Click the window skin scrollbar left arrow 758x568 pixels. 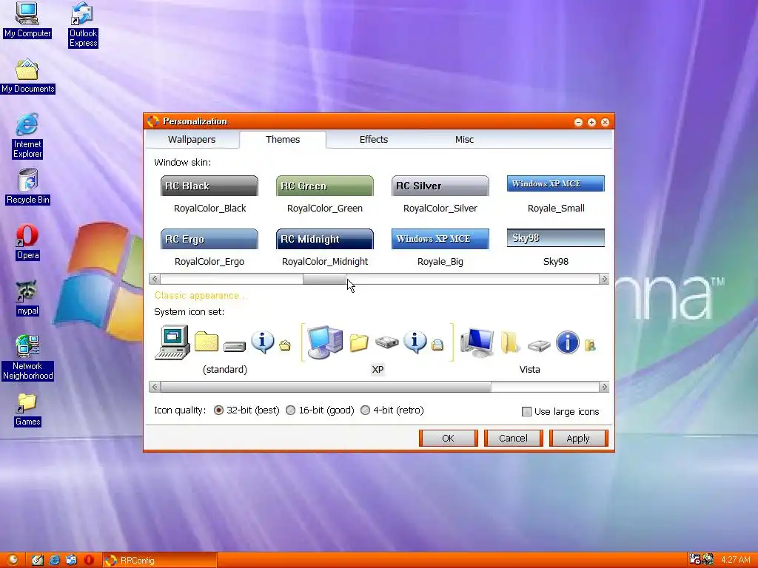(155, 279)
